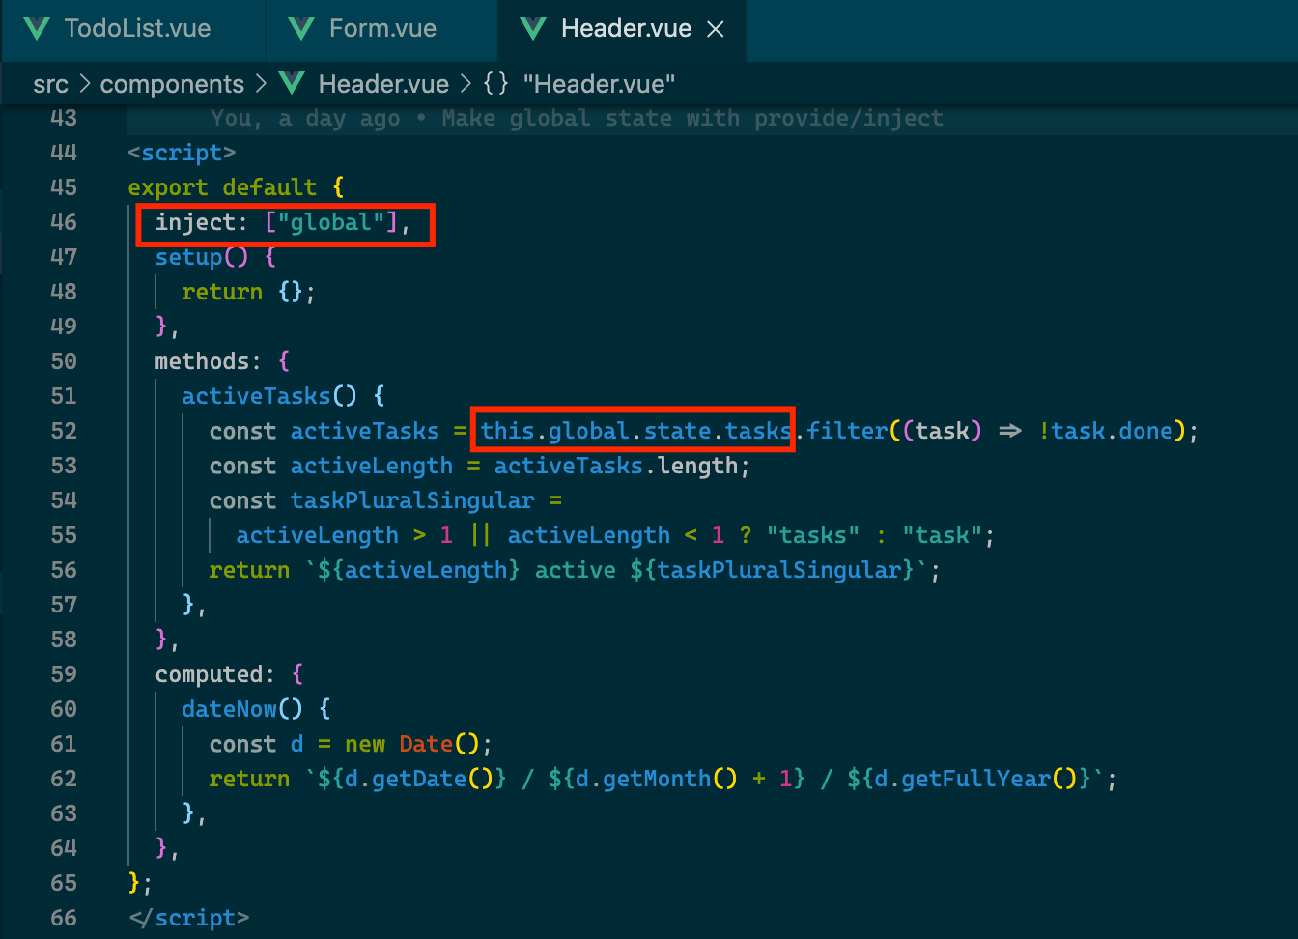Expand the components breadcrumb segment
Image resolution: width=1298 pixels, height=939 pixels.
(x=172, y=85)
